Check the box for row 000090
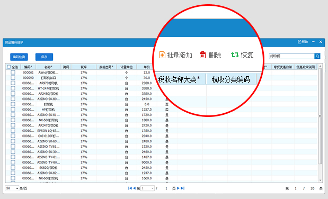 click(13, 78)
